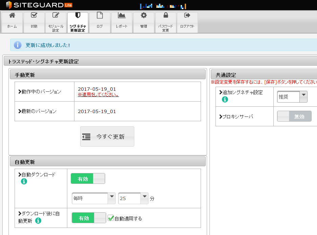View the ログ (Log) page
The width and height of the screenshot is (317, 235).
pyautogui.click(x=99, y=22)
